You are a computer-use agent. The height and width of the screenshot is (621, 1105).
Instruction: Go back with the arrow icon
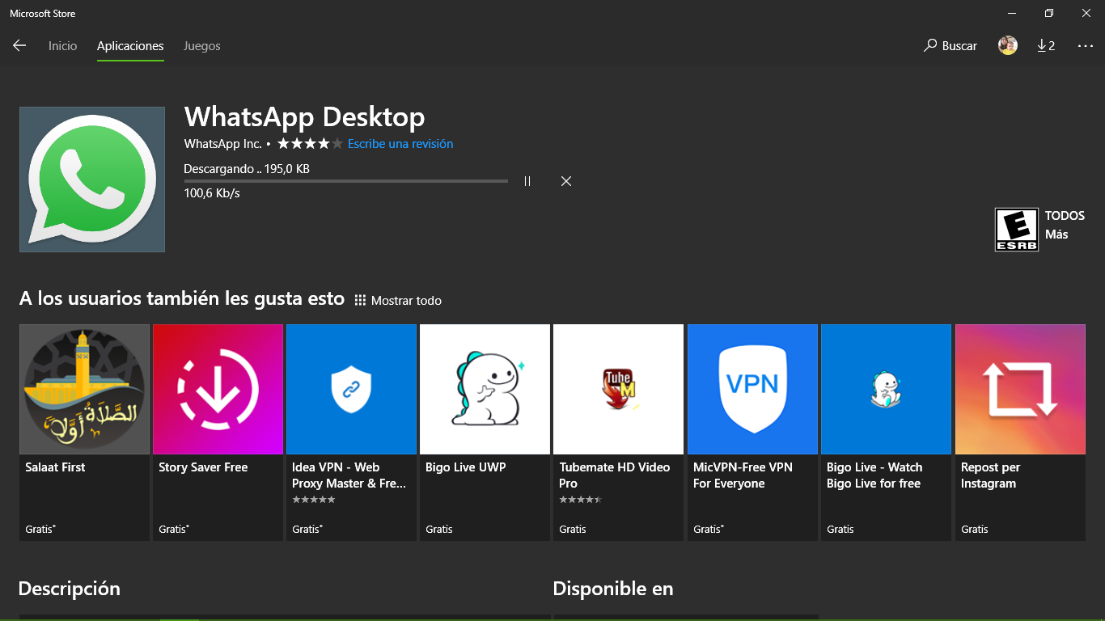pos(19,46)
